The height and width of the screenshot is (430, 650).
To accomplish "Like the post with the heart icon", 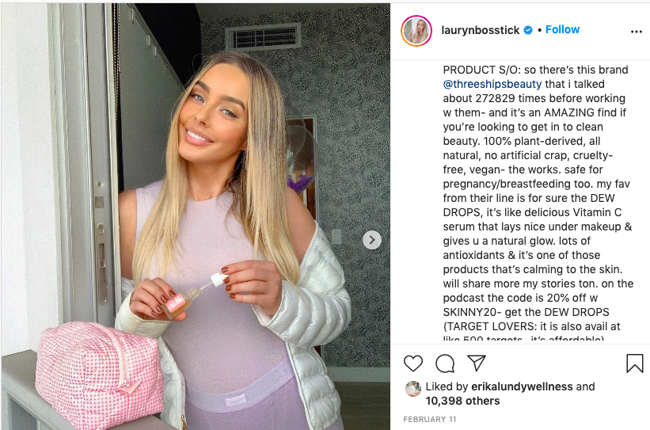I will coord(413,363).
